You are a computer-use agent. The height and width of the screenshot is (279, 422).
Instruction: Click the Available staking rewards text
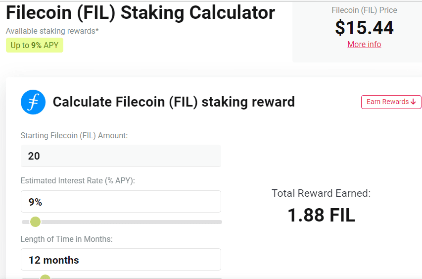click(x=52, y=31)
